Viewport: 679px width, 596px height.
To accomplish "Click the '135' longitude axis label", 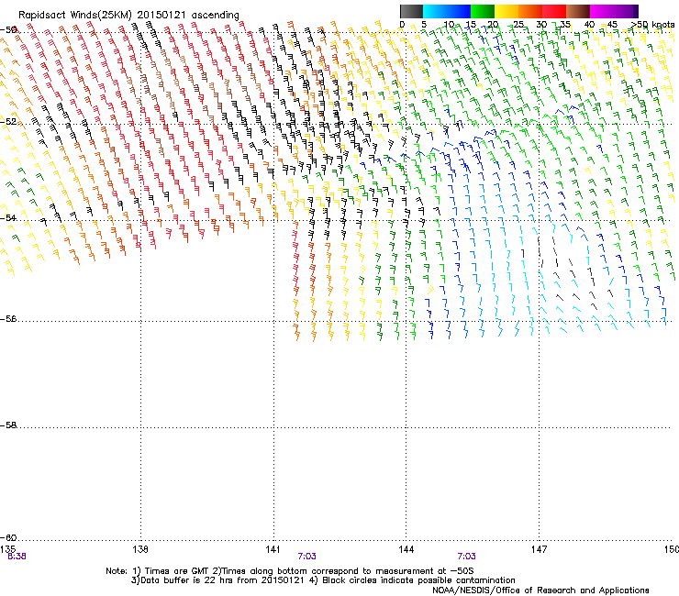I will tap(7, 549).
